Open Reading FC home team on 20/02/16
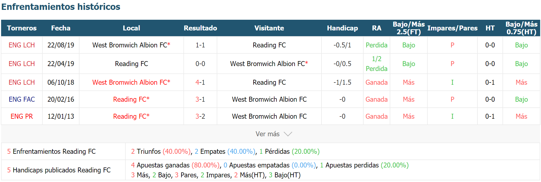Image resolution: width=541 pixels, height=182 pixels. point(131,99)
